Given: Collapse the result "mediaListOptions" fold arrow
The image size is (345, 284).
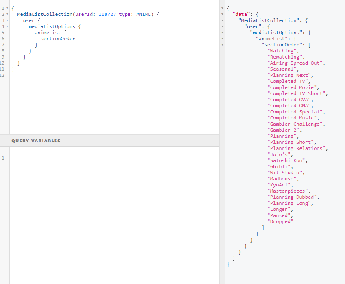Looking at the screenshot, I should coord(222,33).
